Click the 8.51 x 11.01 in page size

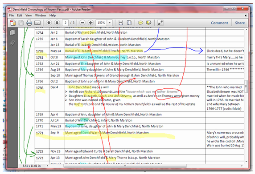(x=32, y=166)
